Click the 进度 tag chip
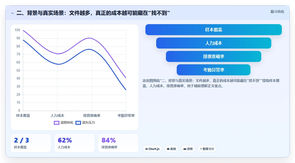295x163 pixels. point(188,149)
